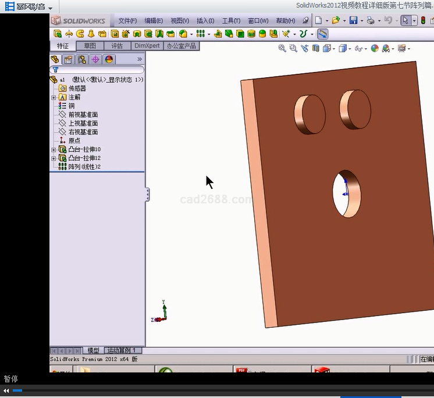Select 前视基准面 plane in the tree
Screen dimensions: 434x398
[x=83, y=114]
